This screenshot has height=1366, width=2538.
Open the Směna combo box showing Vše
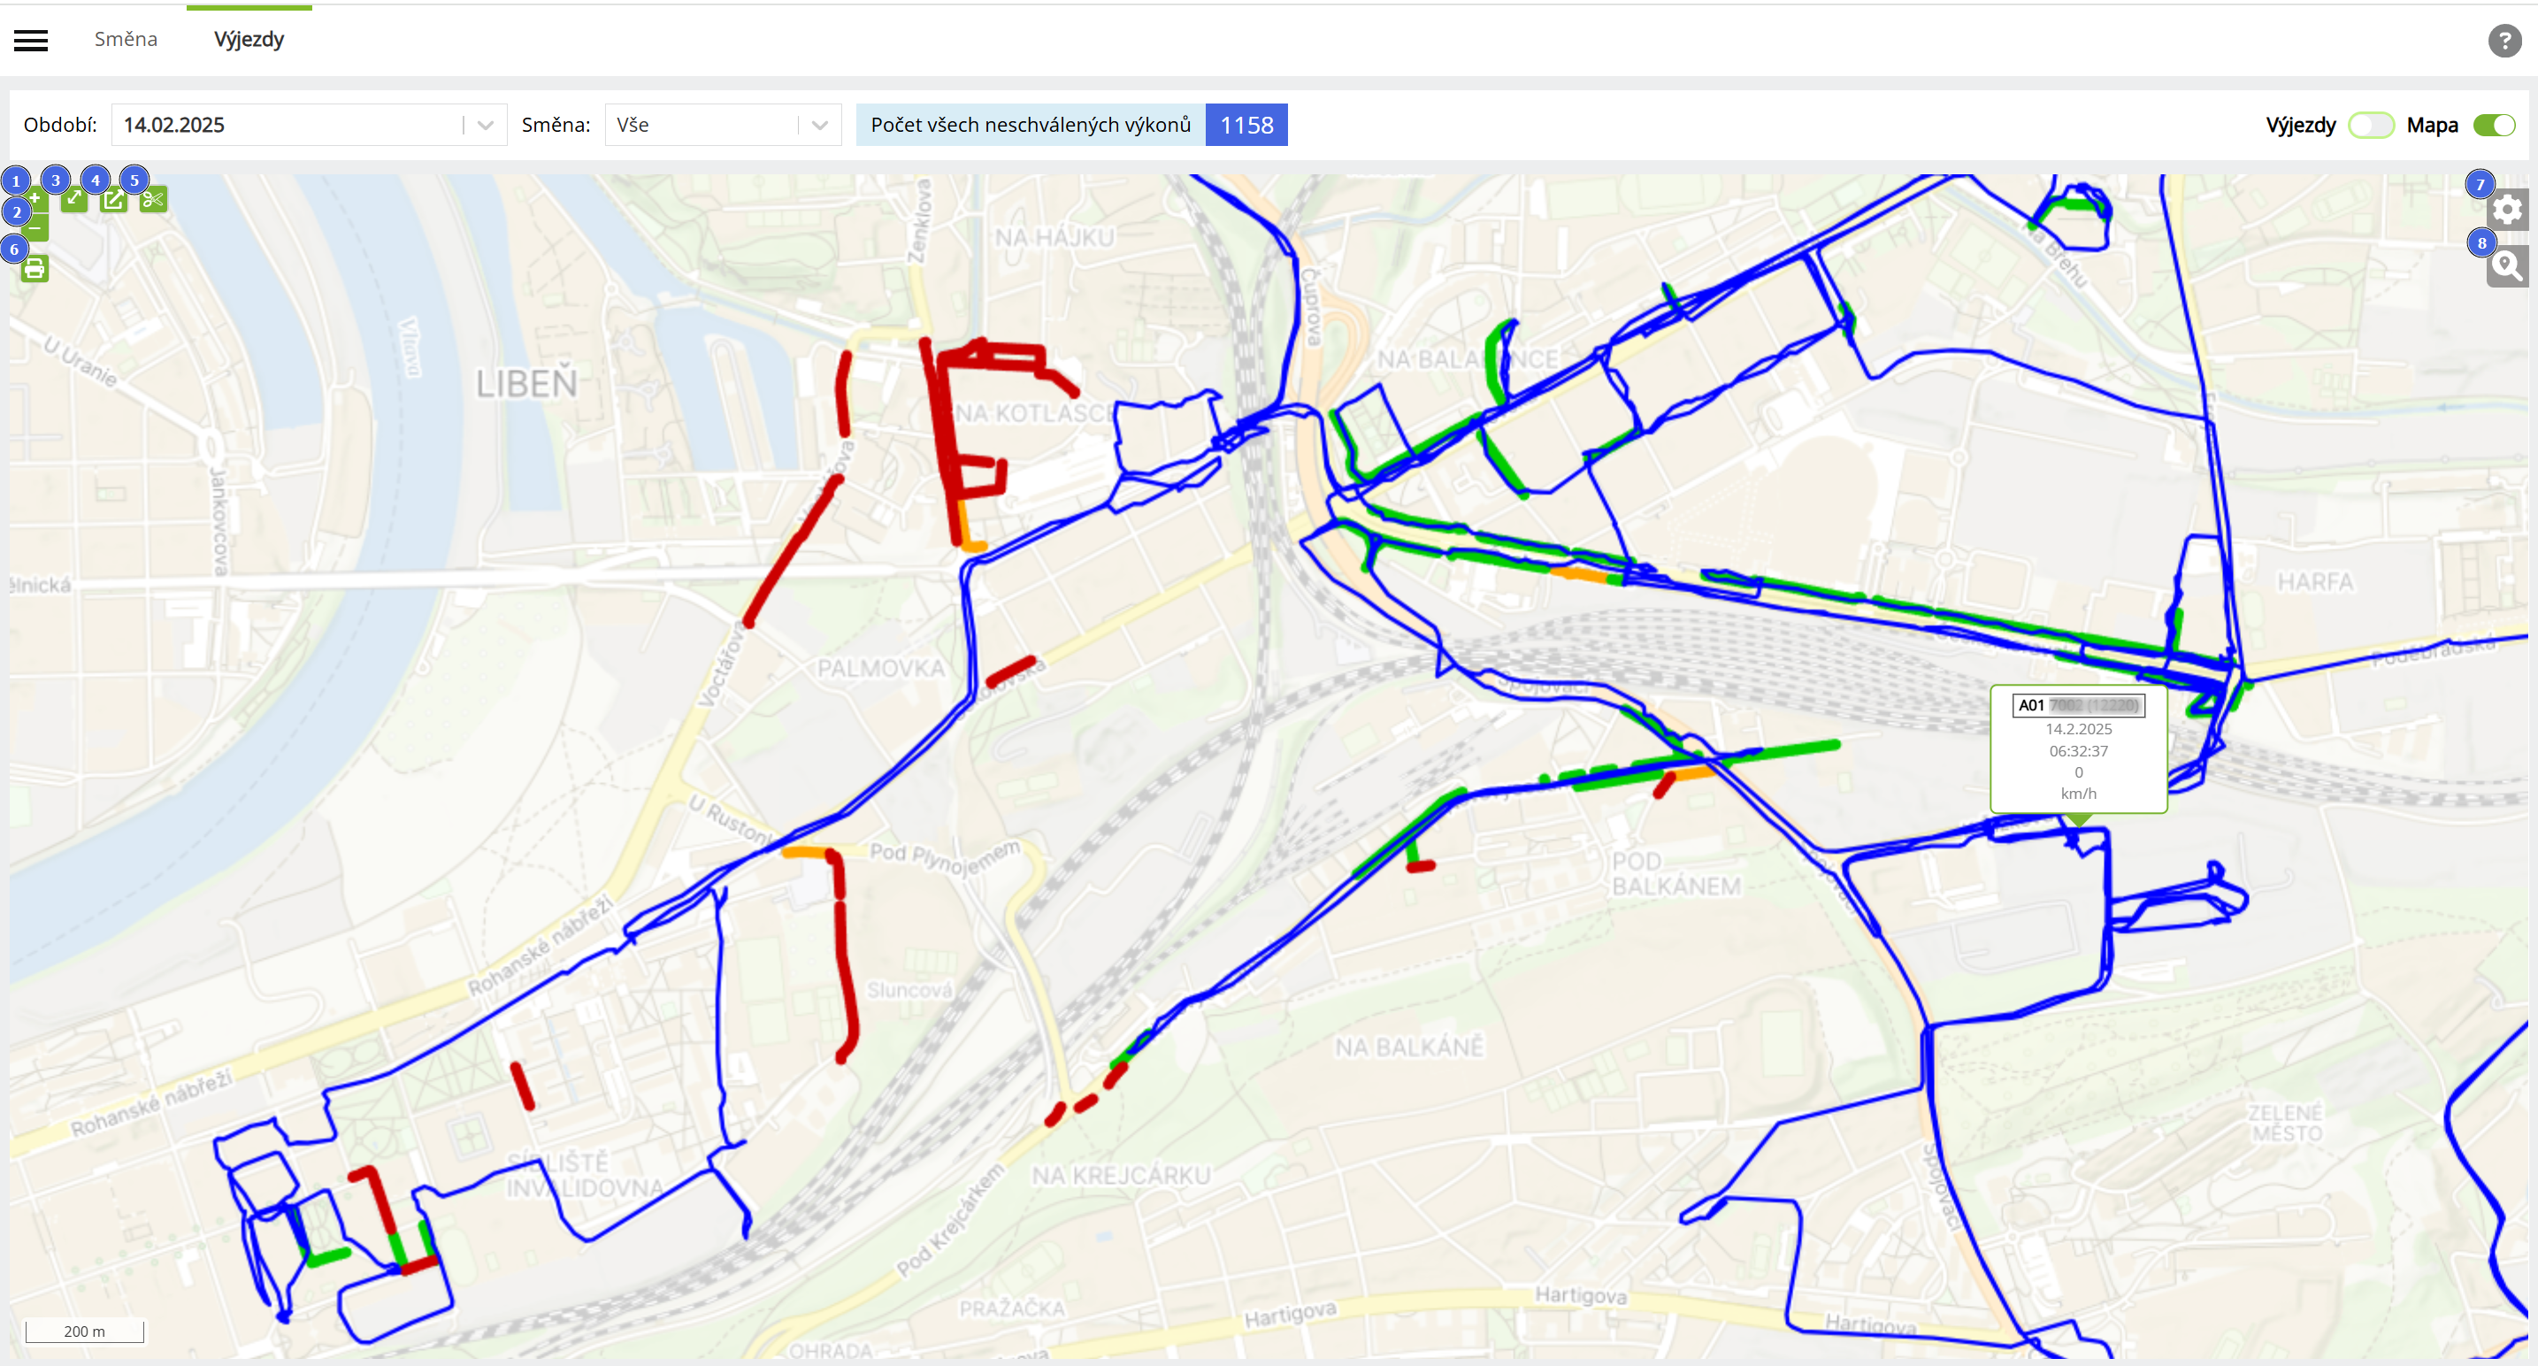[x=723, y=125]
